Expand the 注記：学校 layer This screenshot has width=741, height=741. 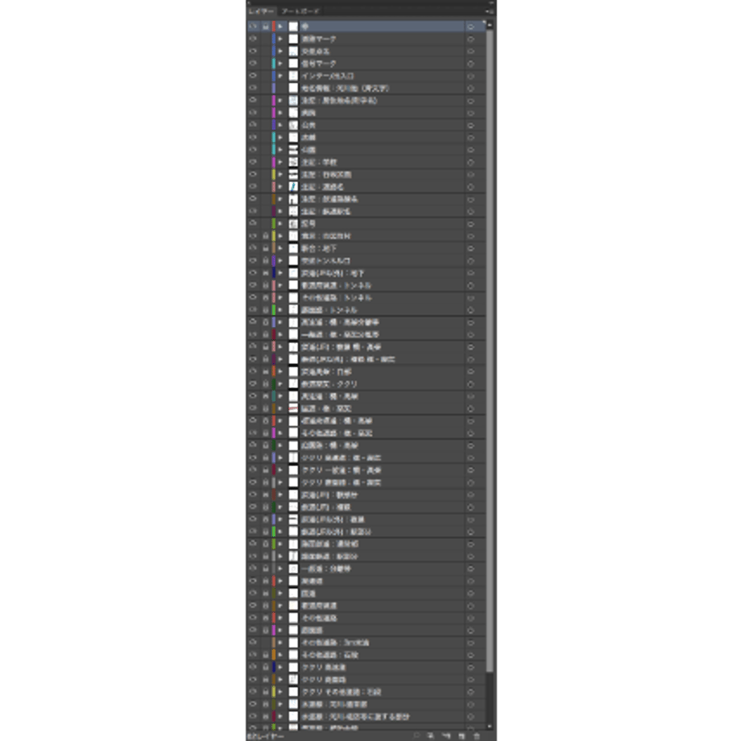(281, 162)
